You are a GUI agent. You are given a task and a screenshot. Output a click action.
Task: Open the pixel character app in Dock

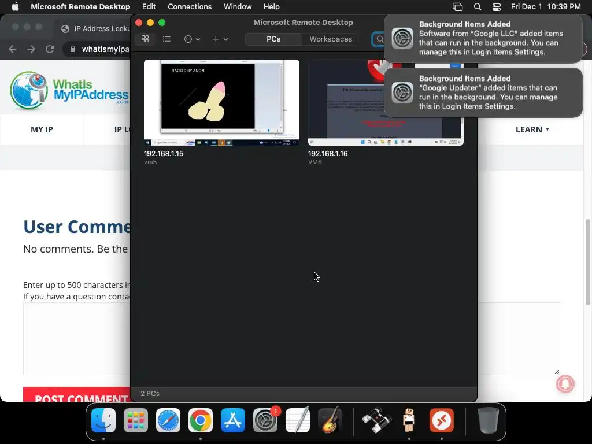pyautogui.click(x=409, y=420)
